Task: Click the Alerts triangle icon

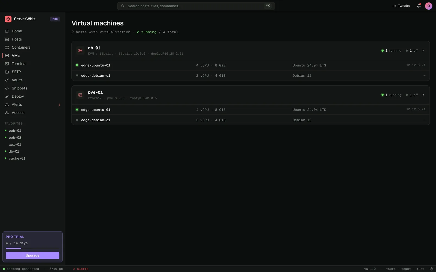Action: tap(7, 104)
